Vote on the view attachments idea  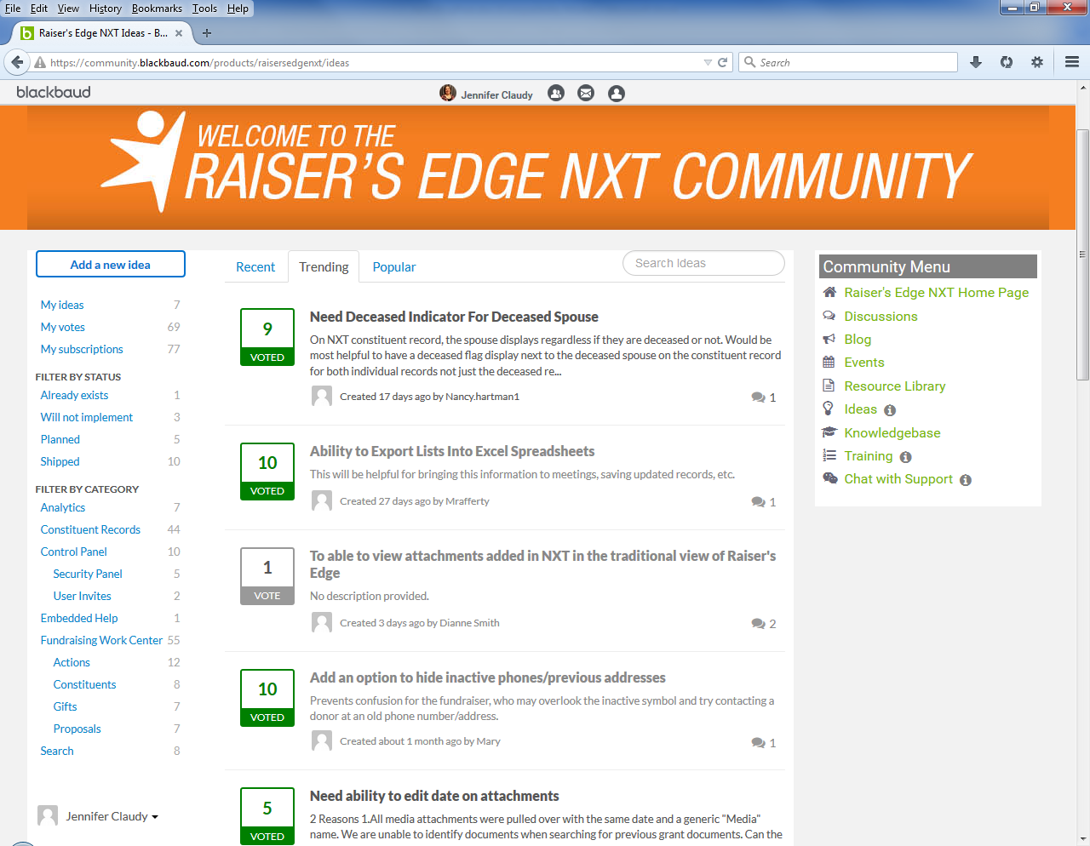click(267, 576)
